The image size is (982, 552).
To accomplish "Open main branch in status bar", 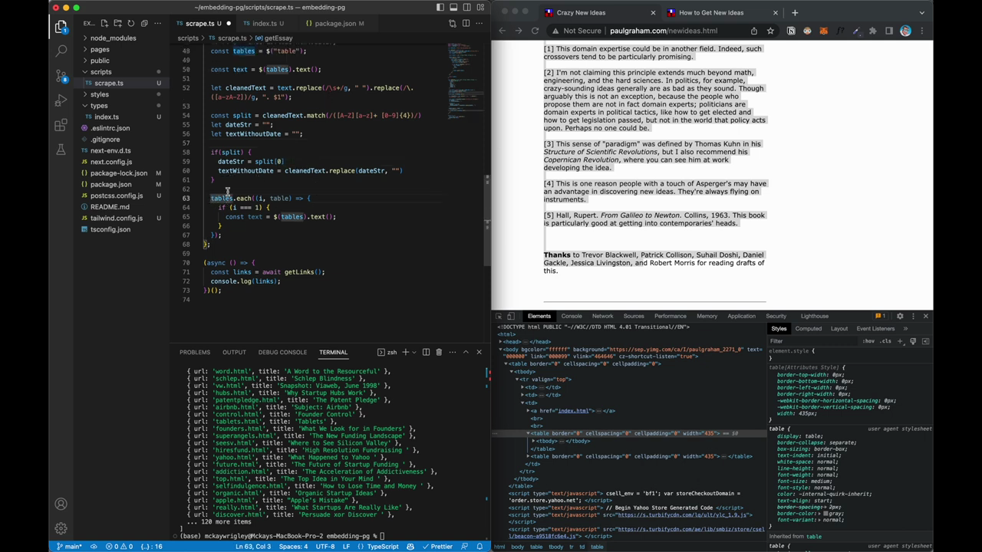I will [69, 547].
